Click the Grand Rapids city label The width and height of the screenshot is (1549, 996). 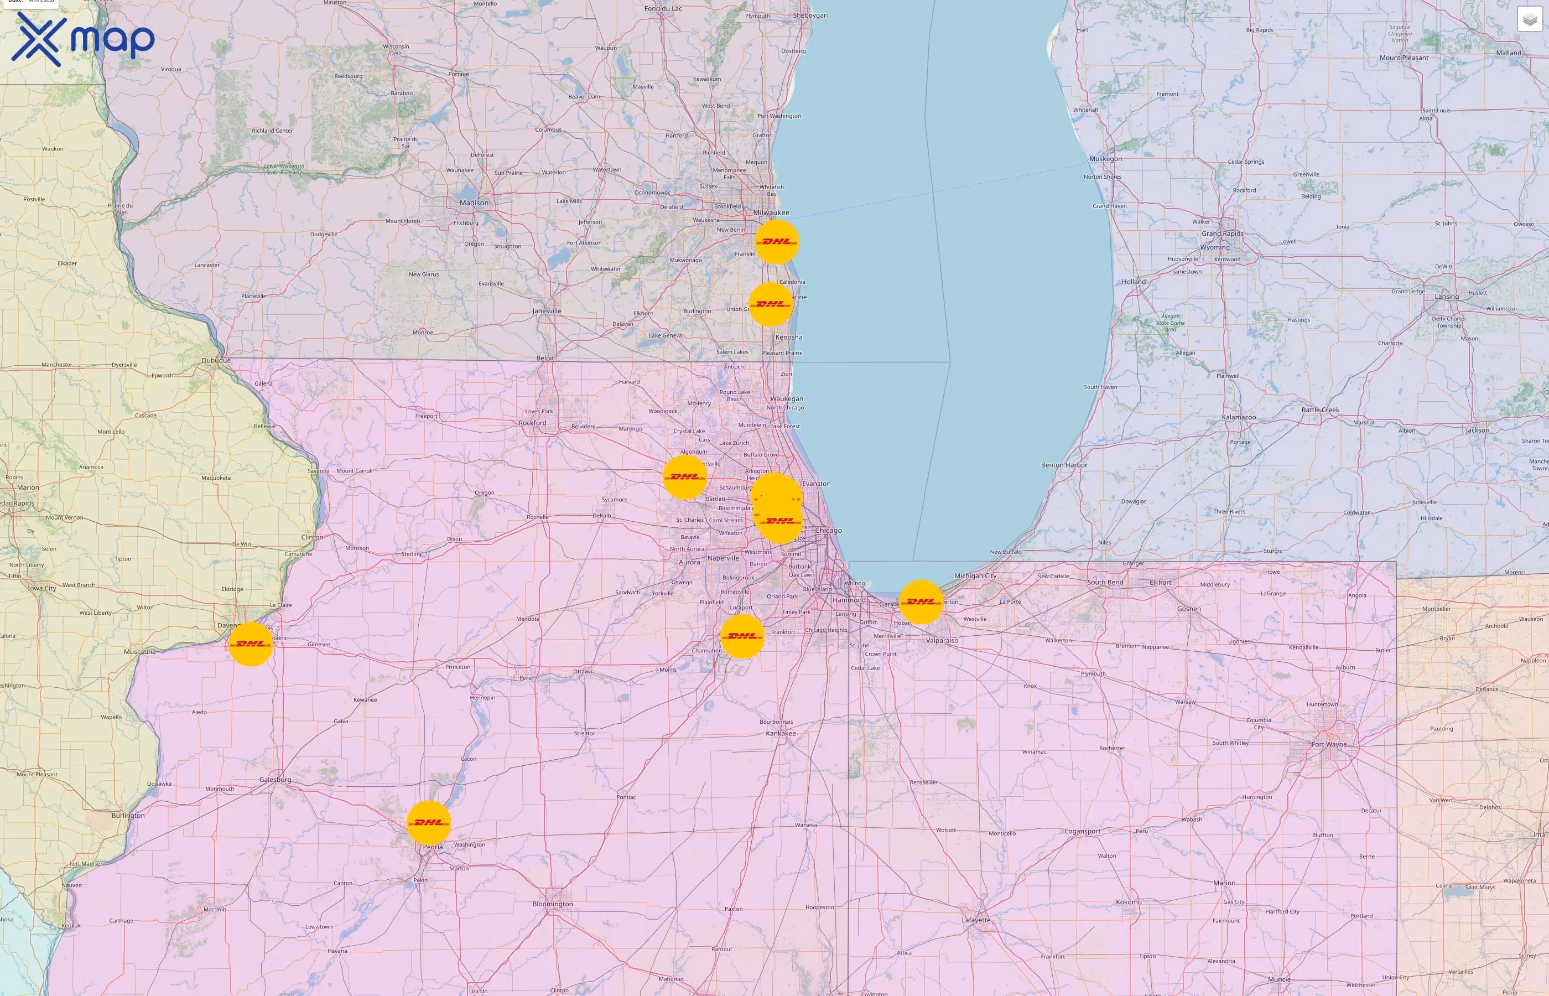(x=1222, y=234)
